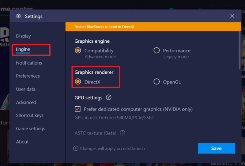Save the engine settings
This screenshot has height=166, width=245.
(x=216, y=148)
